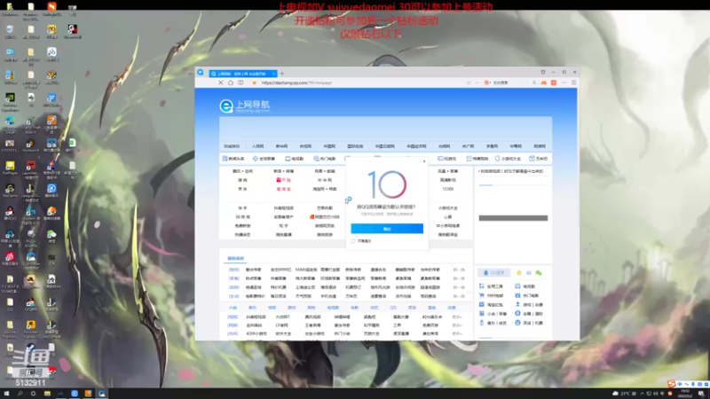
Task: Click the QQ Browser logo in title bar
Action: click(201, 73)
